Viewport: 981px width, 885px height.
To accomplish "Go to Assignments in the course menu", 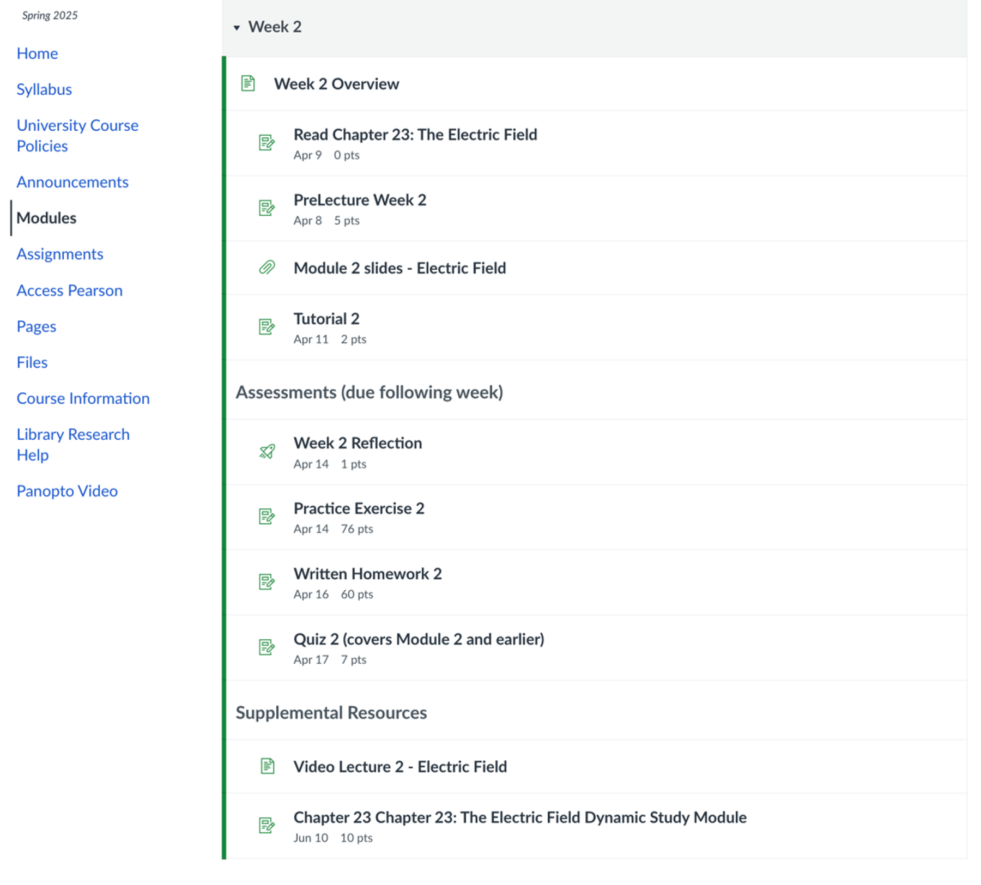I will pos(60,254).
